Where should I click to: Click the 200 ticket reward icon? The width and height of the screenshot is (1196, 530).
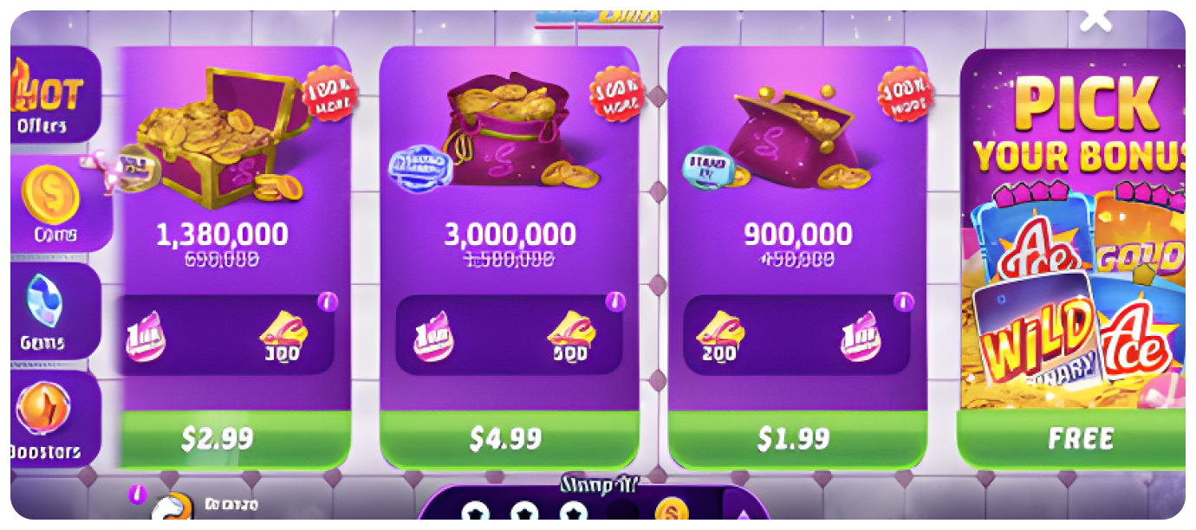click(x=719, y=336)
